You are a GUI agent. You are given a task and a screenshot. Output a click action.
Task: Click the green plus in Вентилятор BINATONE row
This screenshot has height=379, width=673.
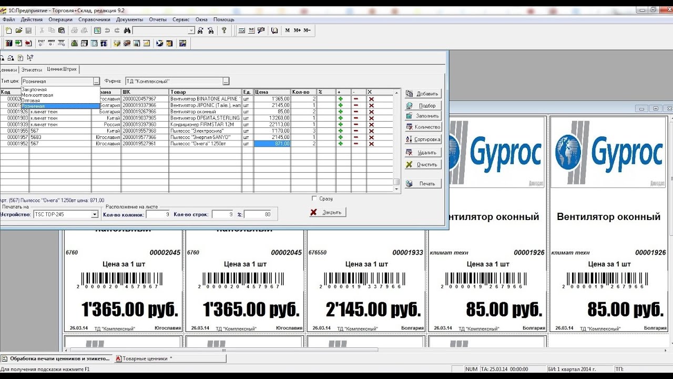(341, 99)
